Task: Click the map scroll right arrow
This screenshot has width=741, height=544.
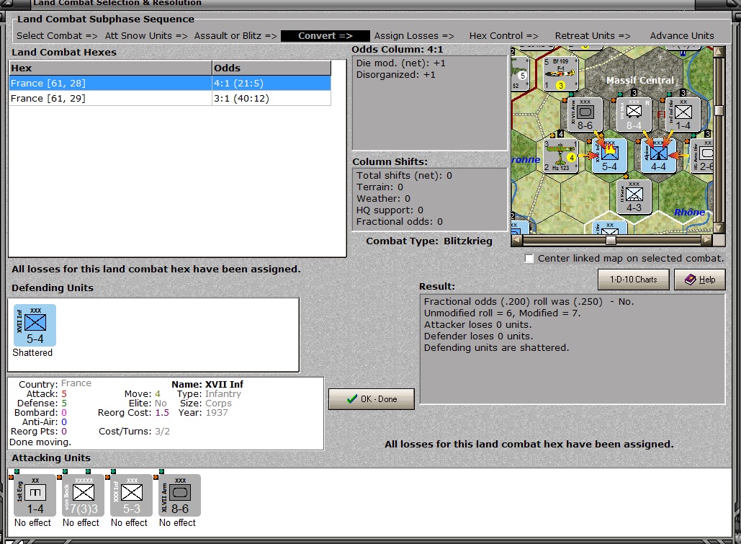Action: pos(706,241)
